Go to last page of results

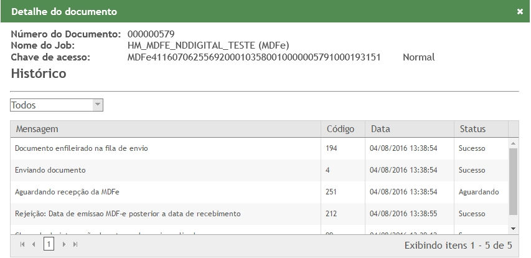75,244
